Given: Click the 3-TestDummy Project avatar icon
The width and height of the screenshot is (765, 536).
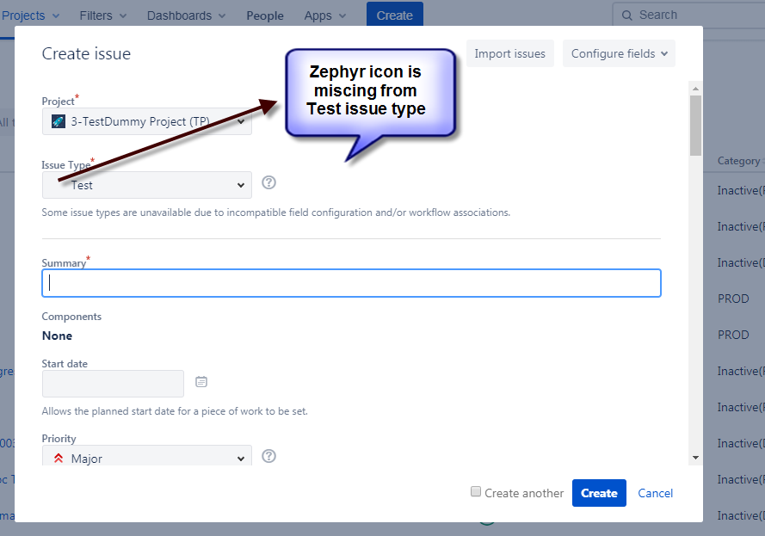Looking at the screenshot, I should click(59, 121).
